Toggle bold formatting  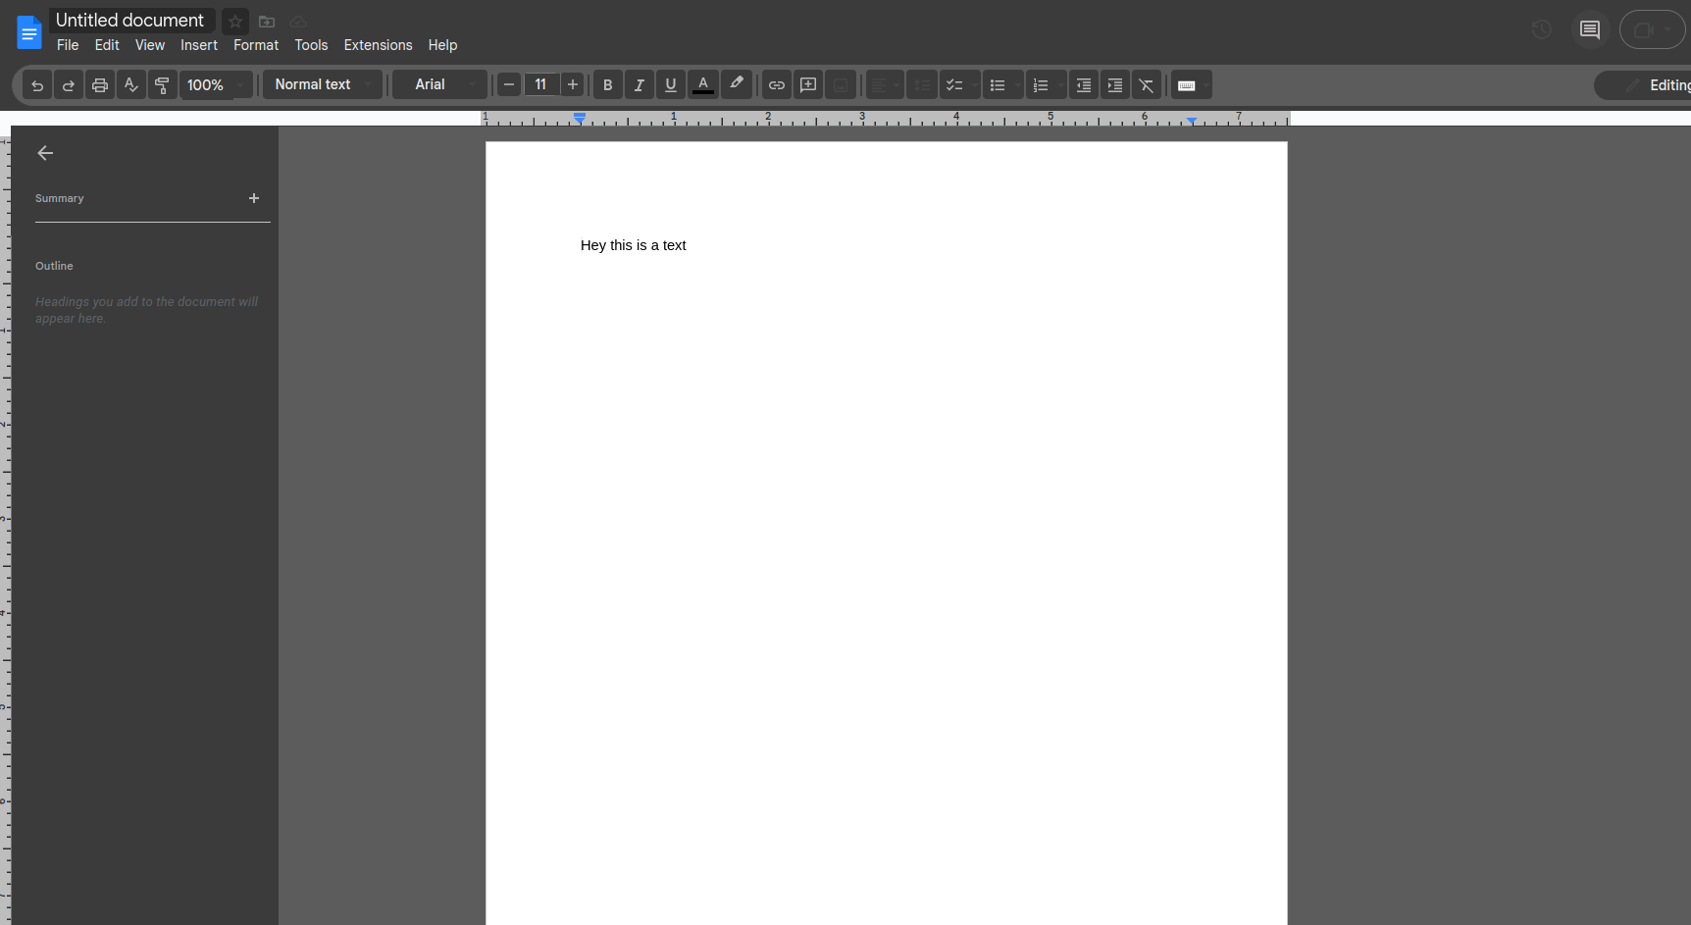click(x=607, y=84)
